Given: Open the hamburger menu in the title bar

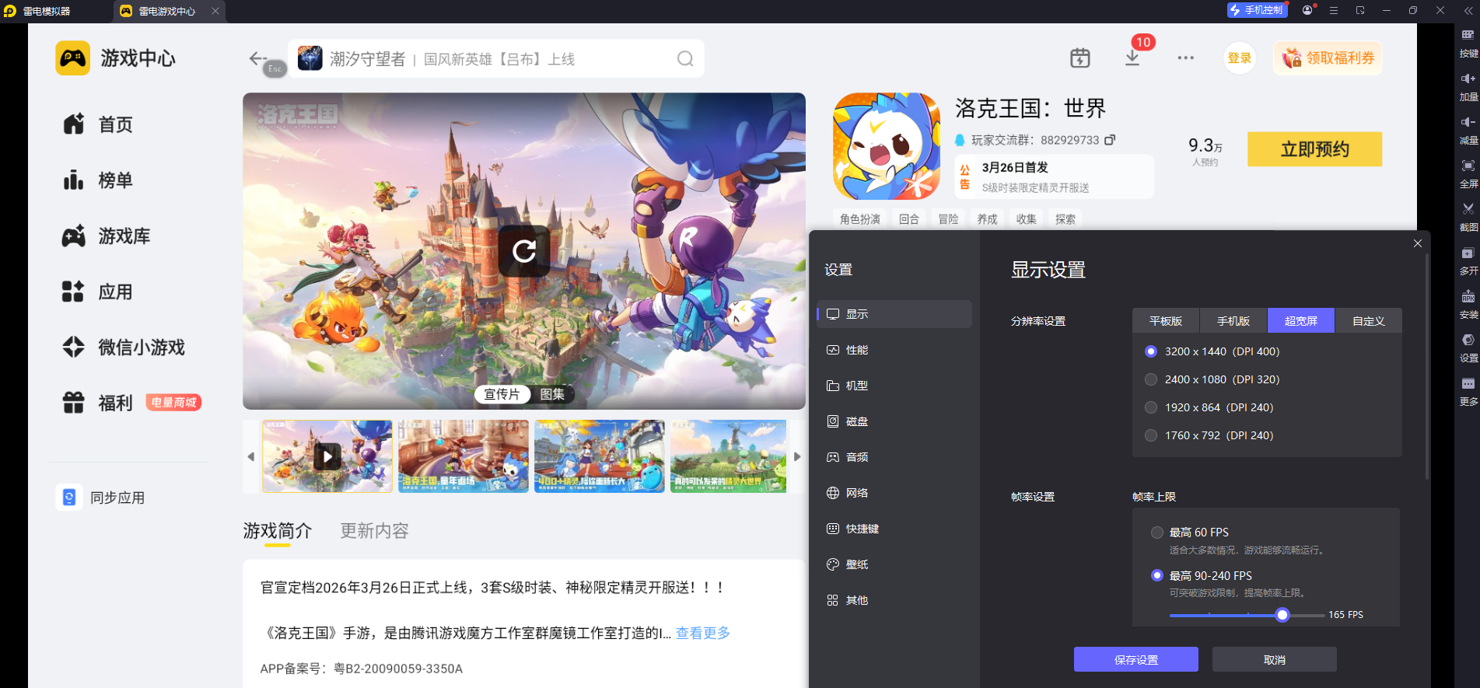Looking at the screenshot, I should [1334, 10].
